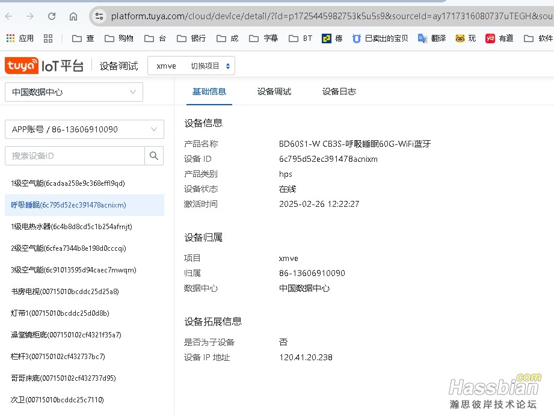Select device 呼吸睡眠 in list
The width and height of the screenshot is (554, 415).
click(x=84, y=205)
